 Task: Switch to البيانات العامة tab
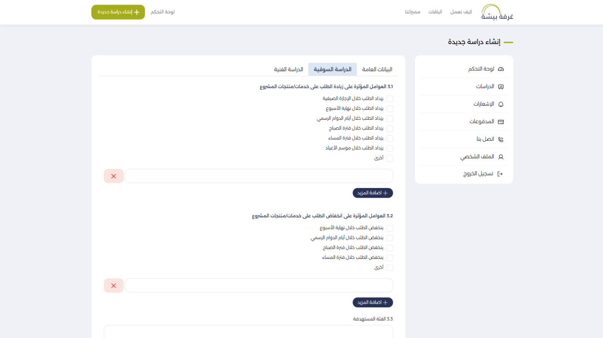[x=377, y=70]
